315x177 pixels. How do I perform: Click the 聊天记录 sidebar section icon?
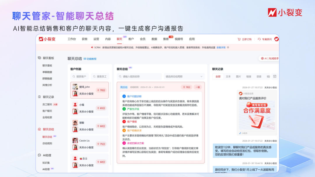pos(39,96)
